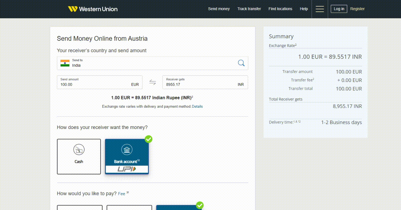Image resolution: width=401 pixels, height=210 pixels.
Task: Open Send money in the navigation
Action: [x=219, y=9]
